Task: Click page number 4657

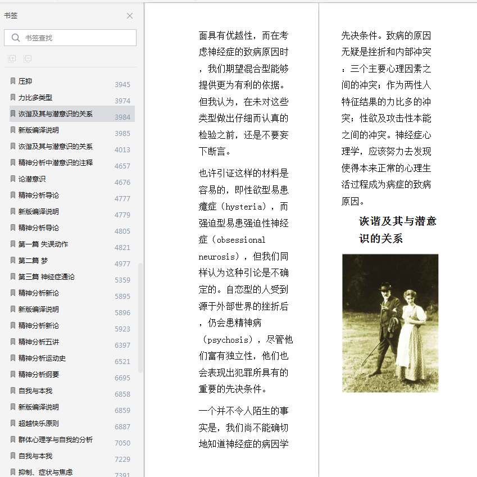Action: (122, 166)
